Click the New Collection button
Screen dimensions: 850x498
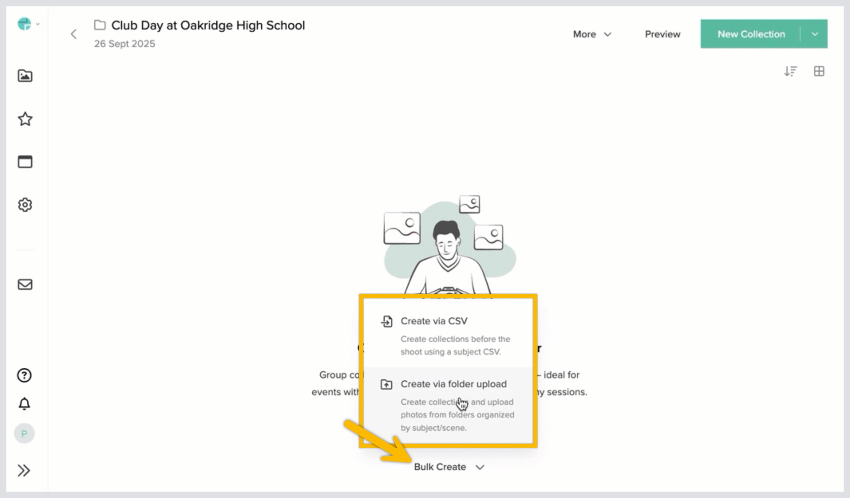pyautogui.click(x=751, y=34)
